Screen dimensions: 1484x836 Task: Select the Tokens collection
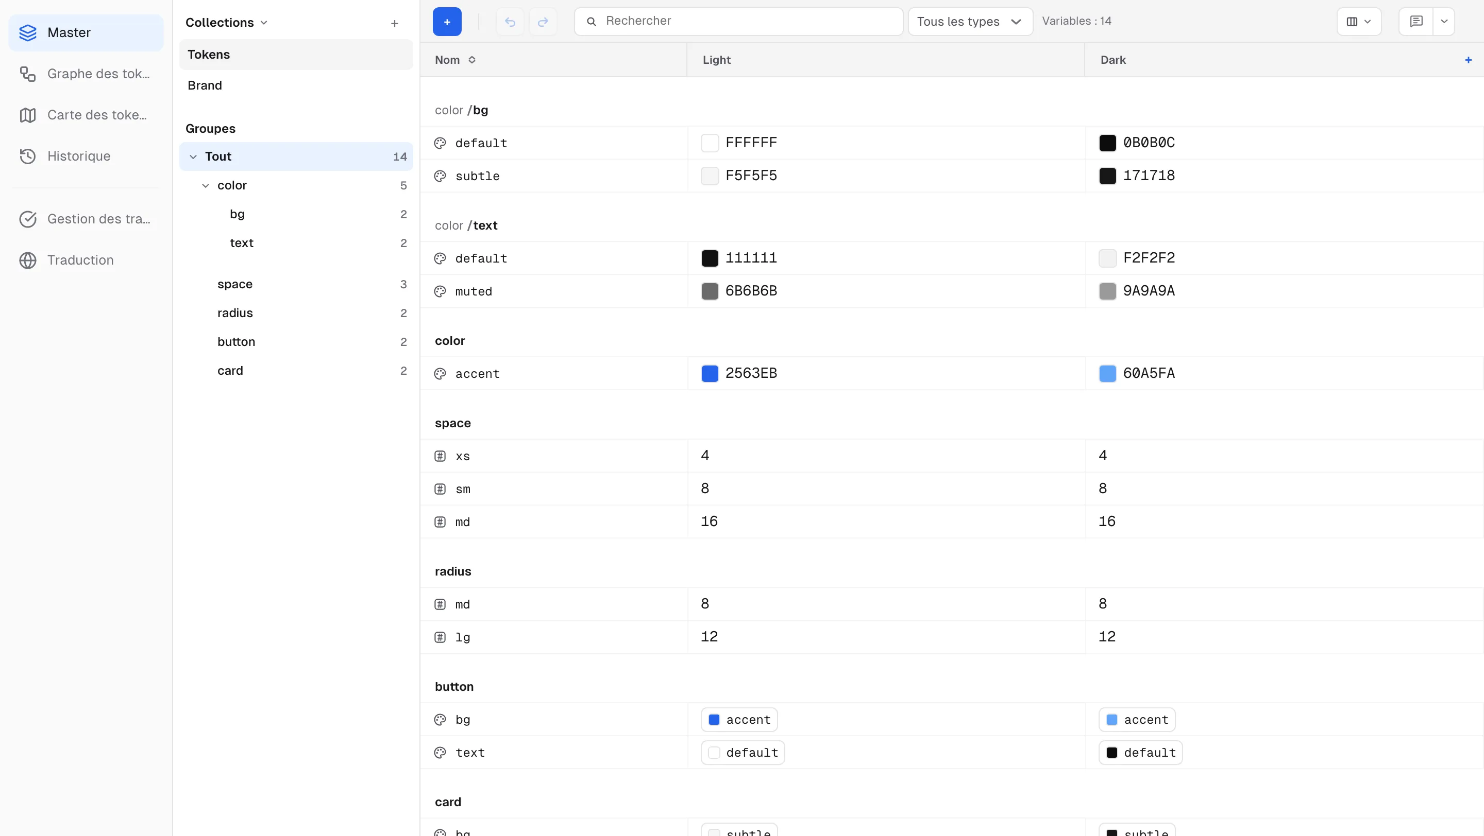click(296, 55)
